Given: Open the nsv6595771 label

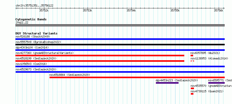Looking at the screenshot, I should click(220, 80).
